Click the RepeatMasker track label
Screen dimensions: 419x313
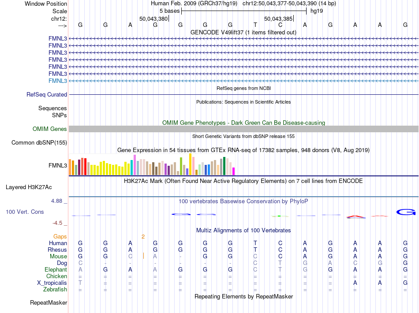tap(49, 302)
